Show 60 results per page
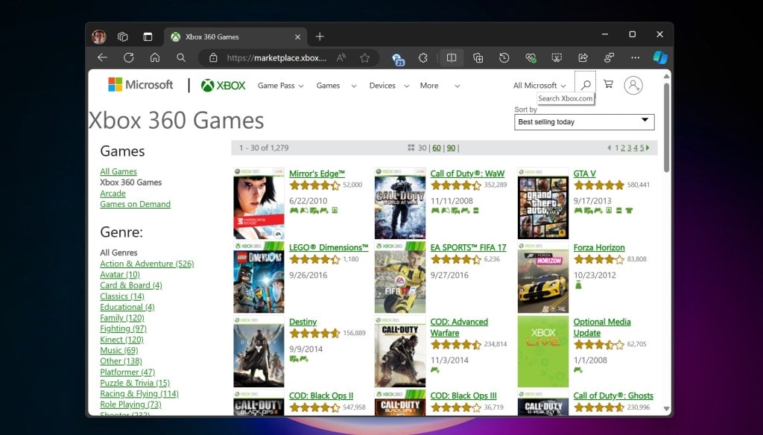Image resolution: width=763 pixels, height=435 pixels. coord(437,147)
